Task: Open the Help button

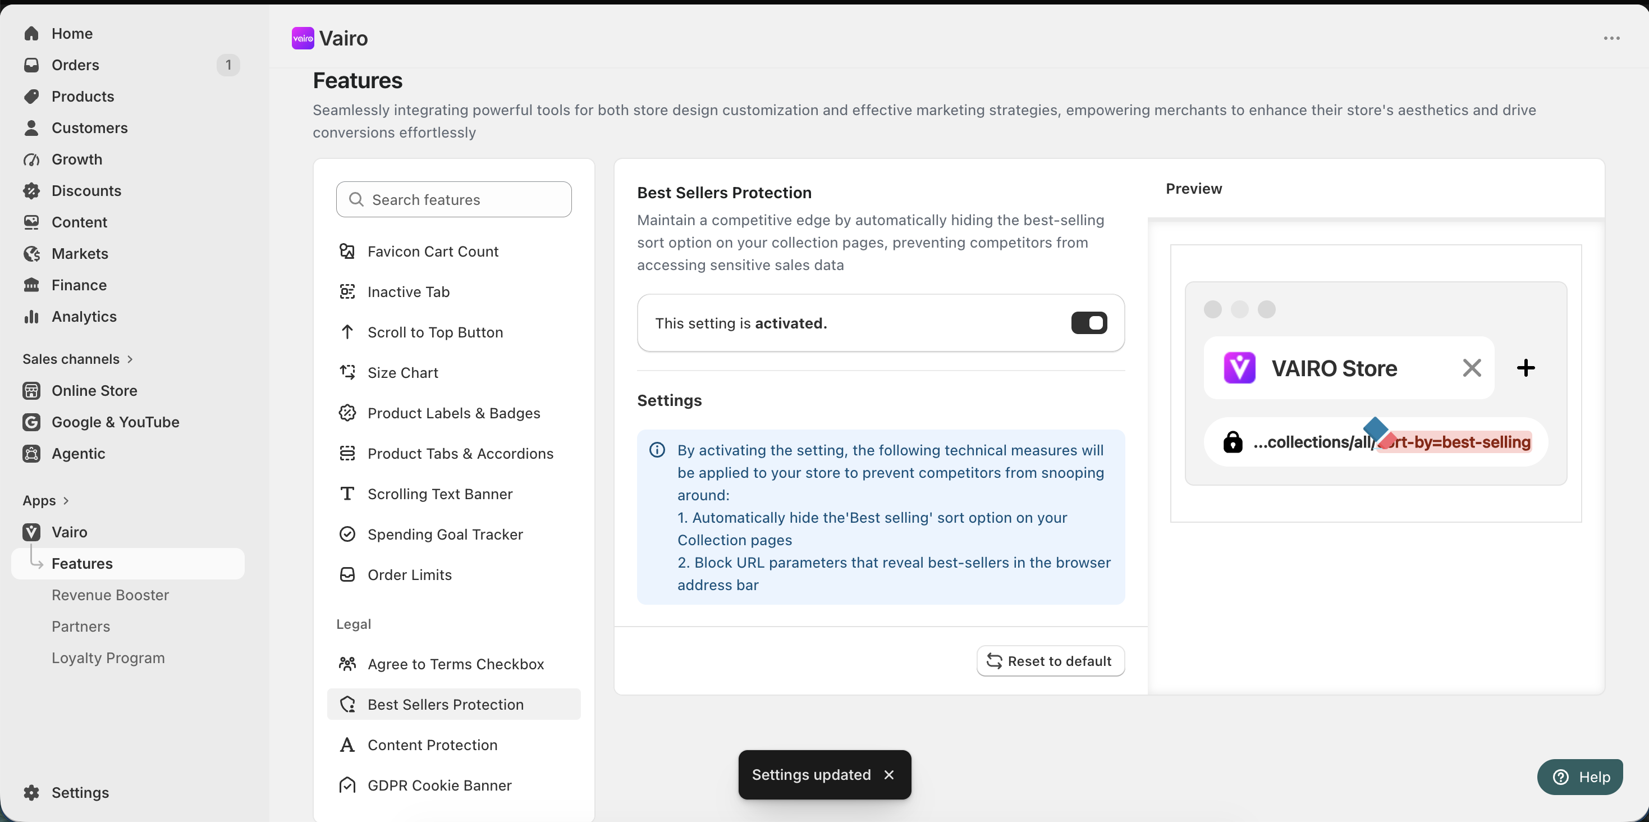Action: coord(1579,777)
